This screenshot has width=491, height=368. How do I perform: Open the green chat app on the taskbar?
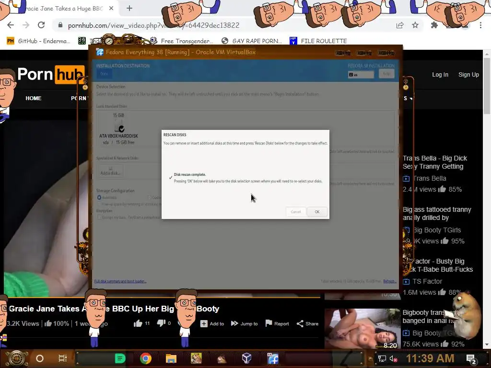[x=120, y=358]
